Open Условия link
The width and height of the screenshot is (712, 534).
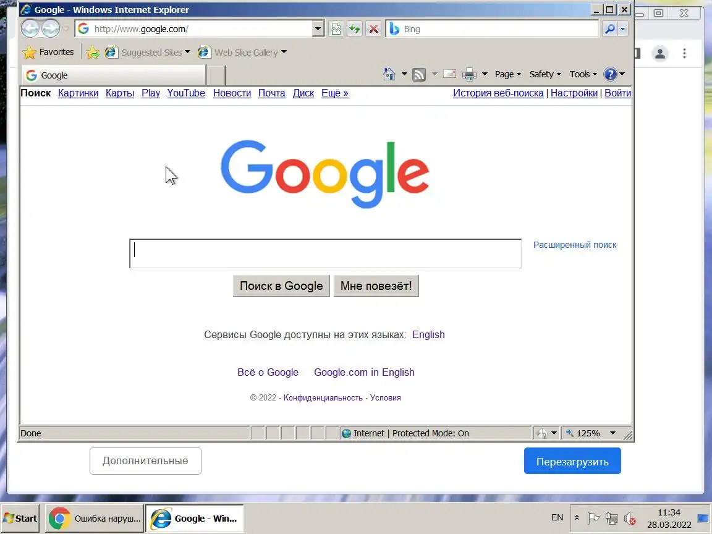coord(386,398)
